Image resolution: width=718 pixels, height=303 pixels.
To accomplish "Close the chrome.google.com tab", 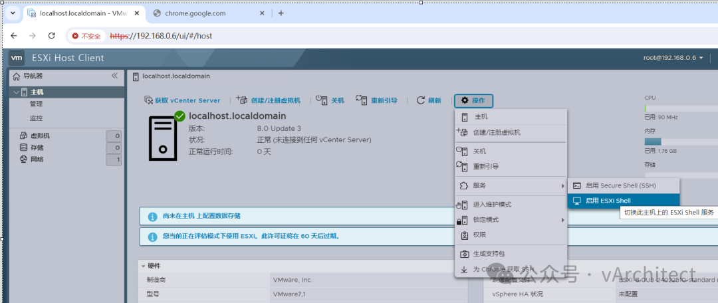I will click(x=262, y=13).
